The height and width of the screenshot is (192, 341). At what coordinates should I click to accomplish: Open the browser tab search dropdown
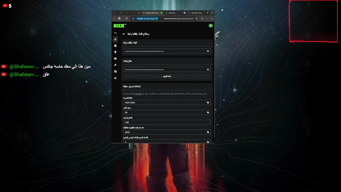pos(212,13)
